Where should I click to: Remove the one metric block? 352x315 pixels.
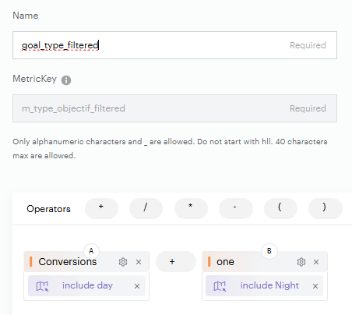316,262
